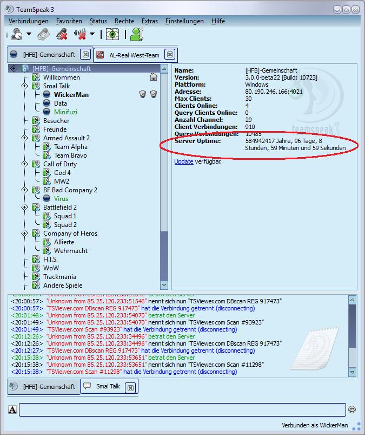Select the Team Alpha channel
The width and height of the screenshot is (365, 435).
coord(71,146)
